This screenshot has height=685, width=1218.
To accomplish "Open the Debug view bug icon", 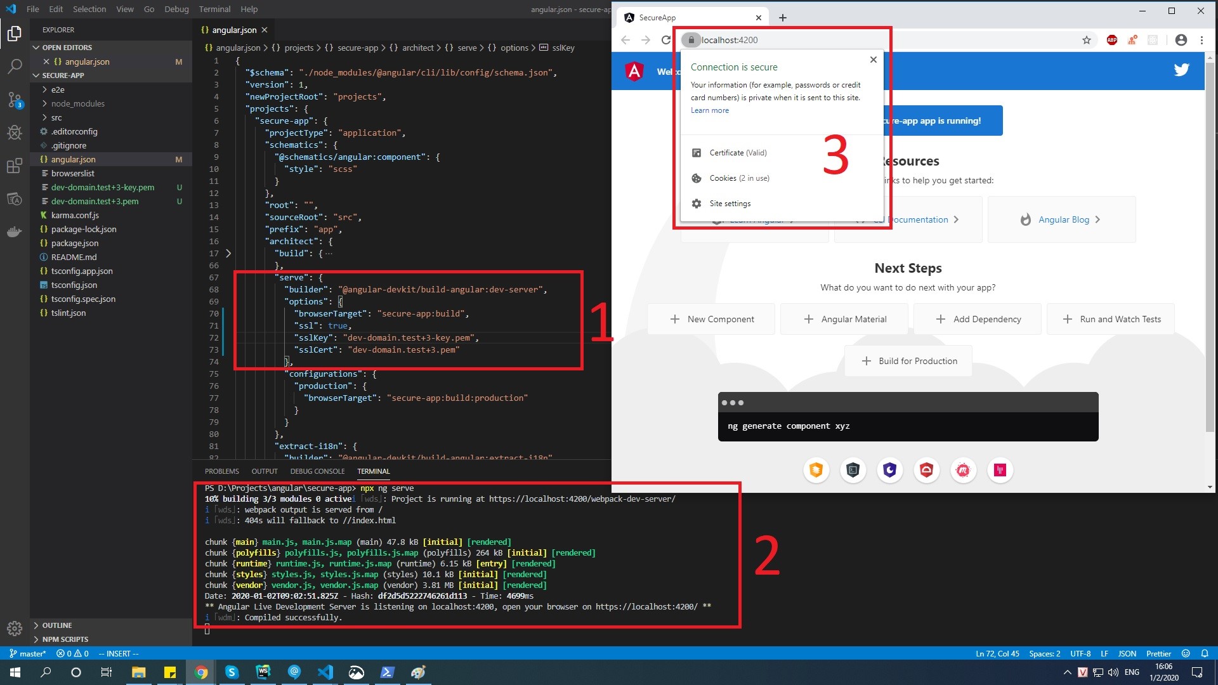I will [15, 132].
